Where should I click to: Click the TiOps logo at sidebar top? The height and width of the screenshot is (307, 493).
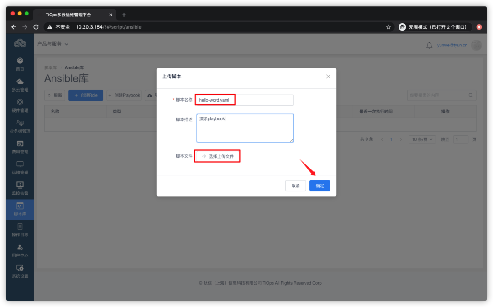pos(20,43)
